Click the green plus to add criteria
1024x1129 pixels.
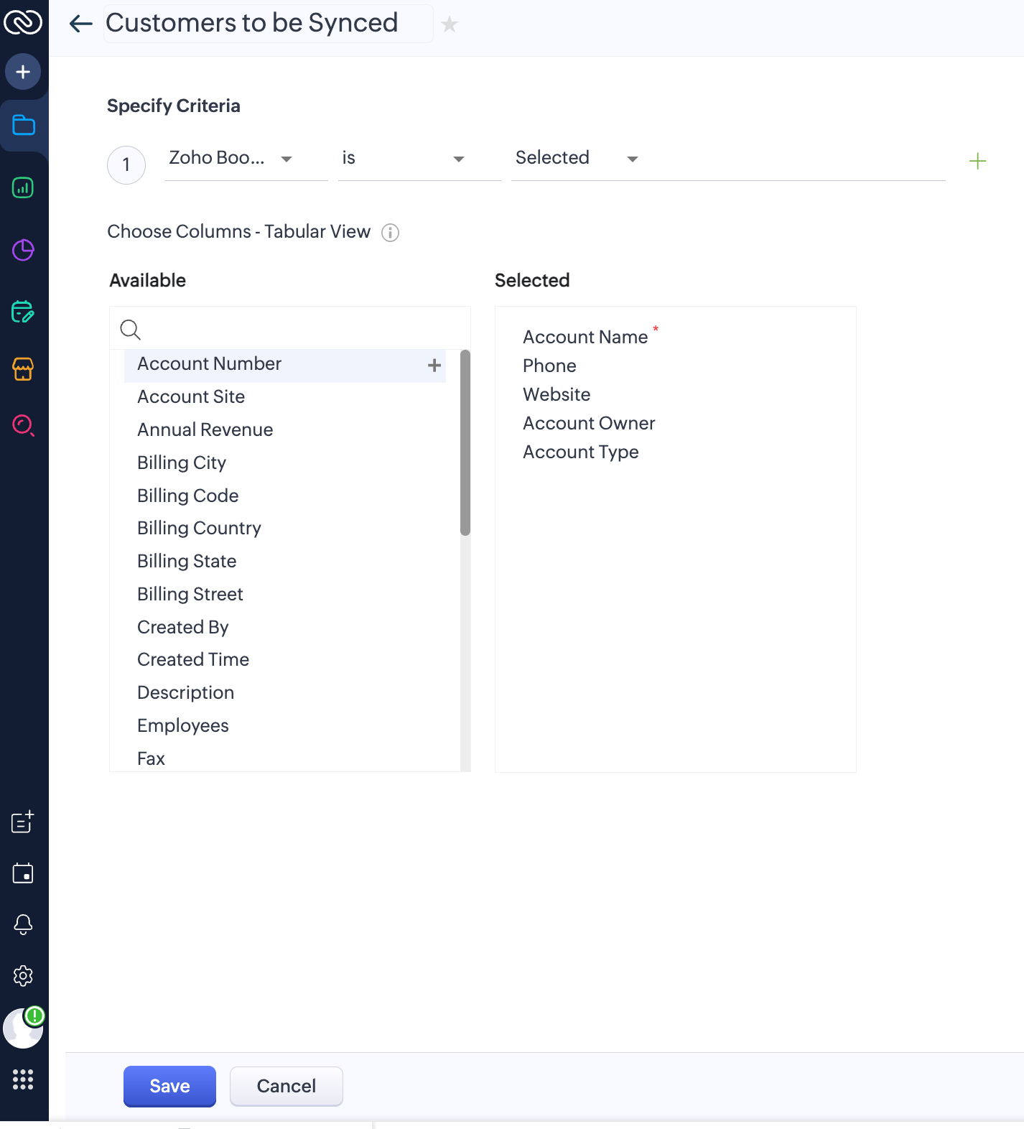[977, 161]
